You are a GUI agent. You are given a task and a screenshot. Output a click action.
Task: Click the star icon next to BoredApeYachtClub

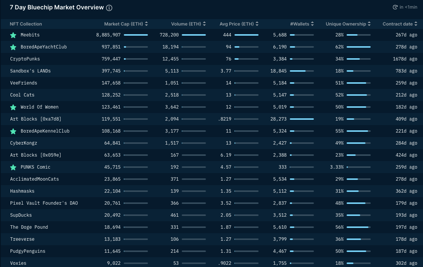click(x=13, y=47)
